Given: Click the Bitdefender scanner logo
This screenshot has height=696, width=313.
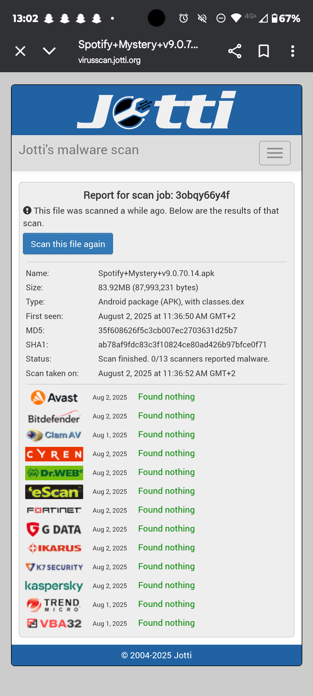Looking at the screenshot, I should pos(54,416).
